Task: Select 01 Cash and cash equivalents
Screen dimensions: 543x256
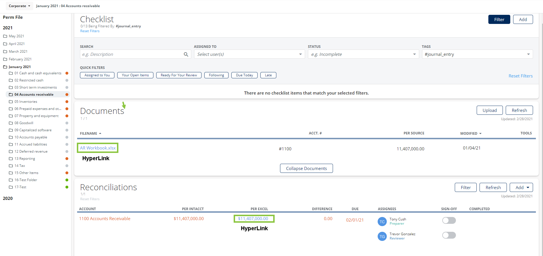Action: pos(38,73)
